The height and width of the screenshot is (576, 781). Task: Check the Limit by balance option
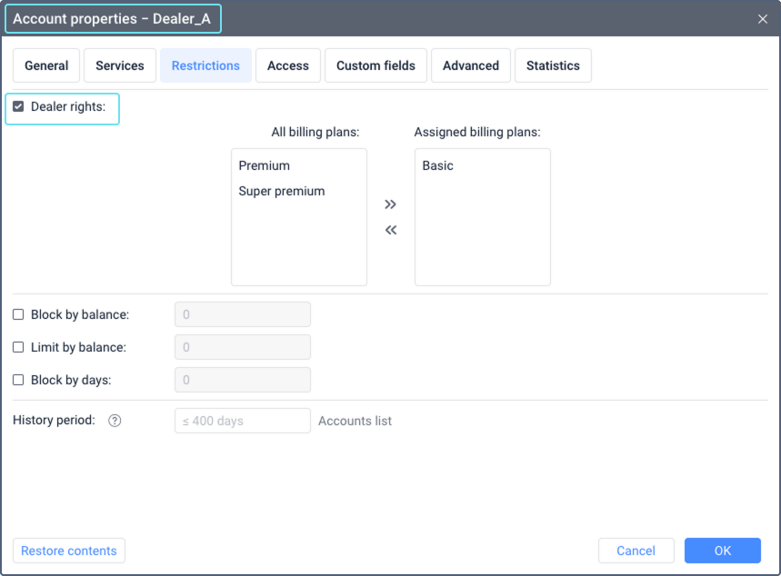click(17, 346)
